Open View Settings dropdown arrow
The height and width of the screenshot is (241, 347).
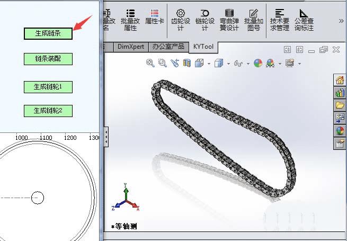pos(300,64)
